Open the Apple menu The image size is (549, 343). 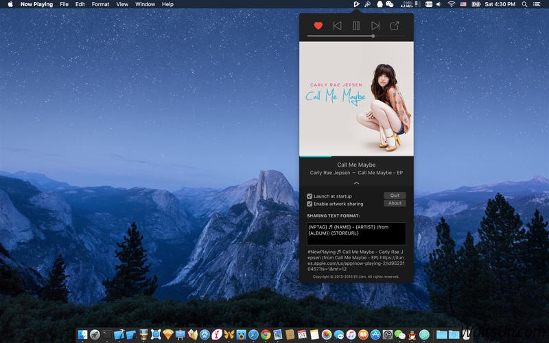point(10,4)
